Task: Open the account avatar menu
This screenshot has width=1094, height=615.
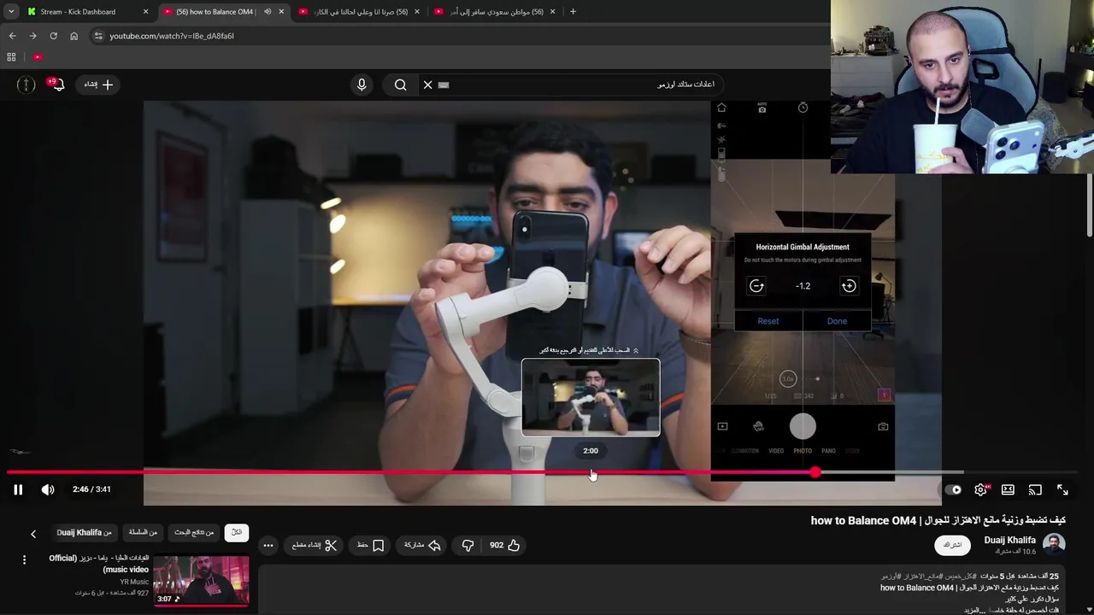Action: click(x=26, y=84)
